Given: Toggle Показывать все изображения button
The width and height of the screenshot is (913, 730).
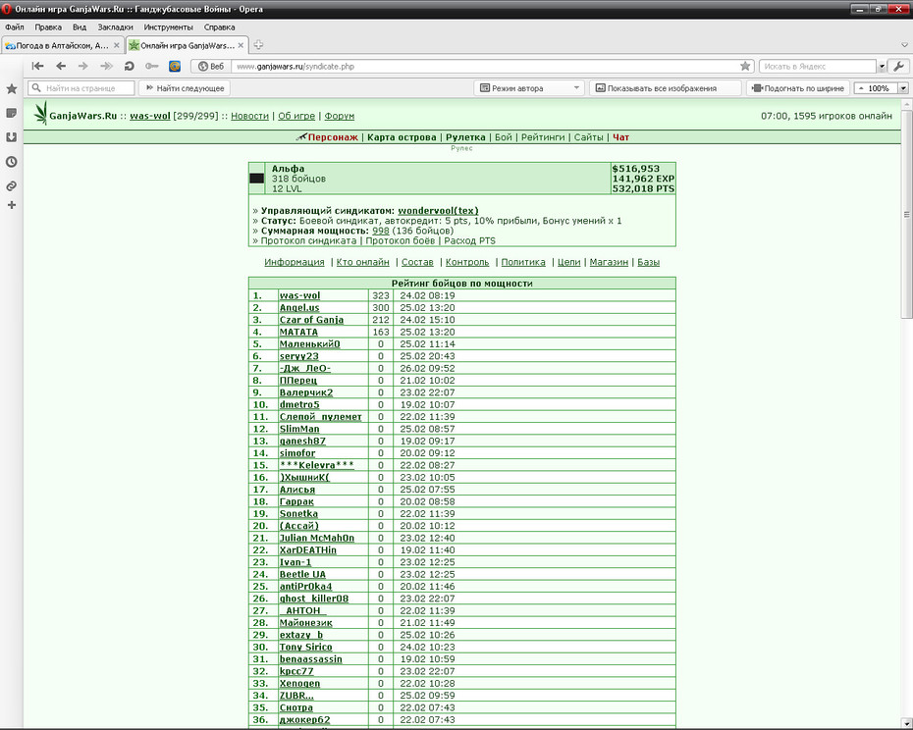Looking at the screenshot, I should point(656,88).
